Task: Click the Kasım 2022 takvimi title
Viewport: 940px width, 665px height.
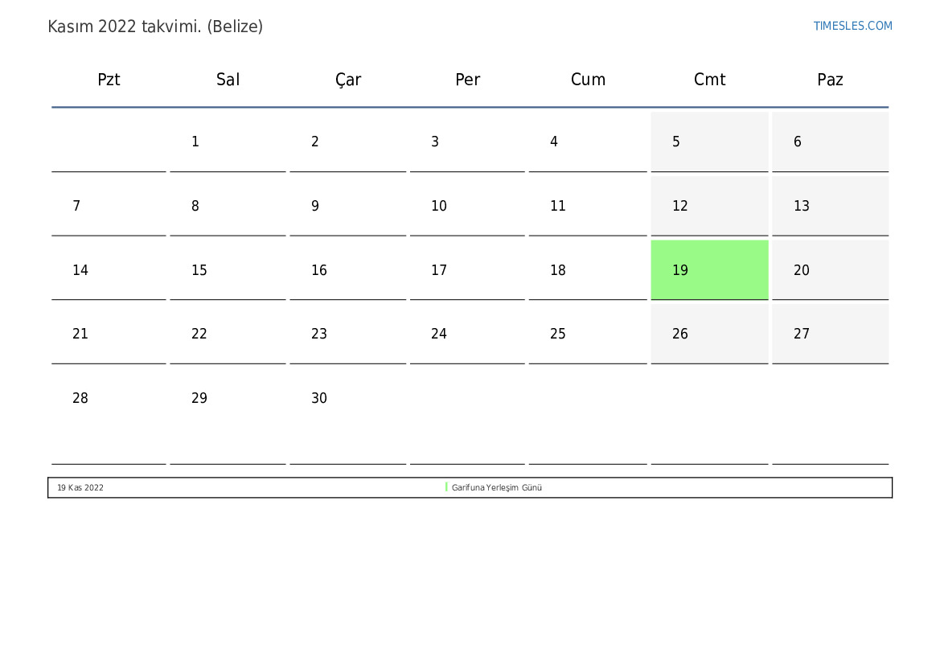Action: (155, 27)
